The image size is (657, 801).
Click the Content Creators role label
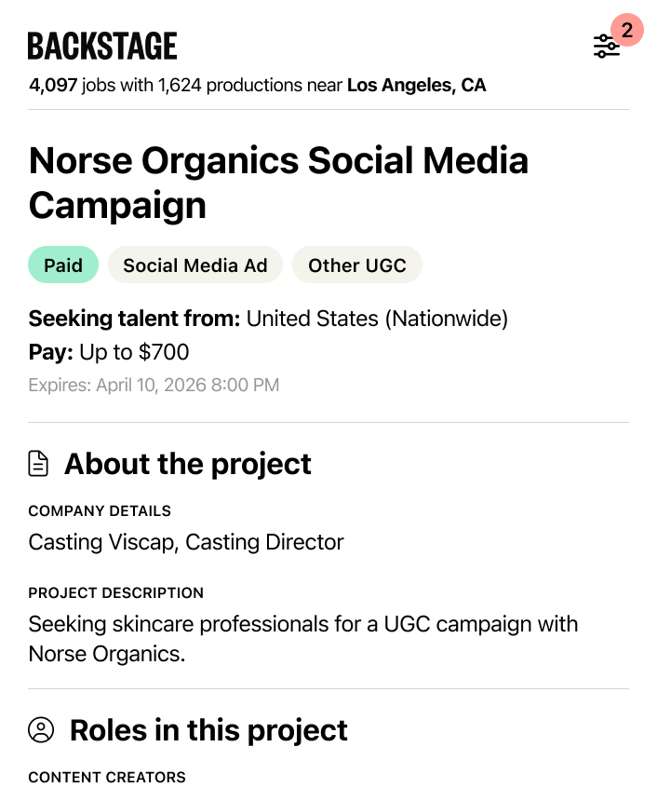pyautogui.click(x=107, y=777)
